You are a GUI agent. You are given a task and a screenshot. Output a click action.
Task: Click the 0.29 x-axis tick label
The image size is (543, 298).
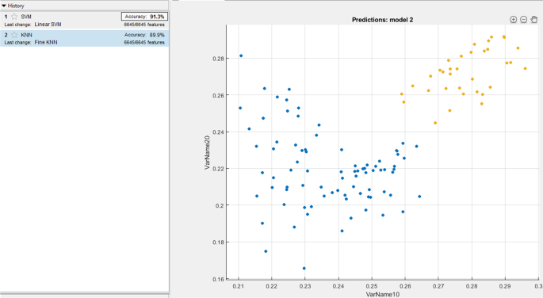pyautogui.click(x=505, y=286)
